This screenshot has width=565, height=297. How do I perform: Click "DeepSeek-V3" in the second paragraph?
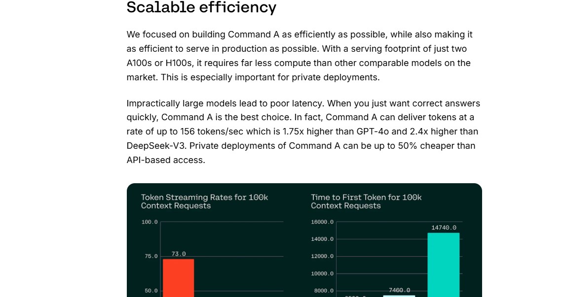pos(157,146)
